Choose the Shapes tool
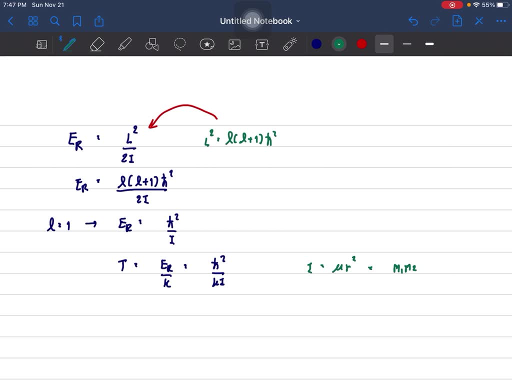The image size is (512, 384). 151,44
